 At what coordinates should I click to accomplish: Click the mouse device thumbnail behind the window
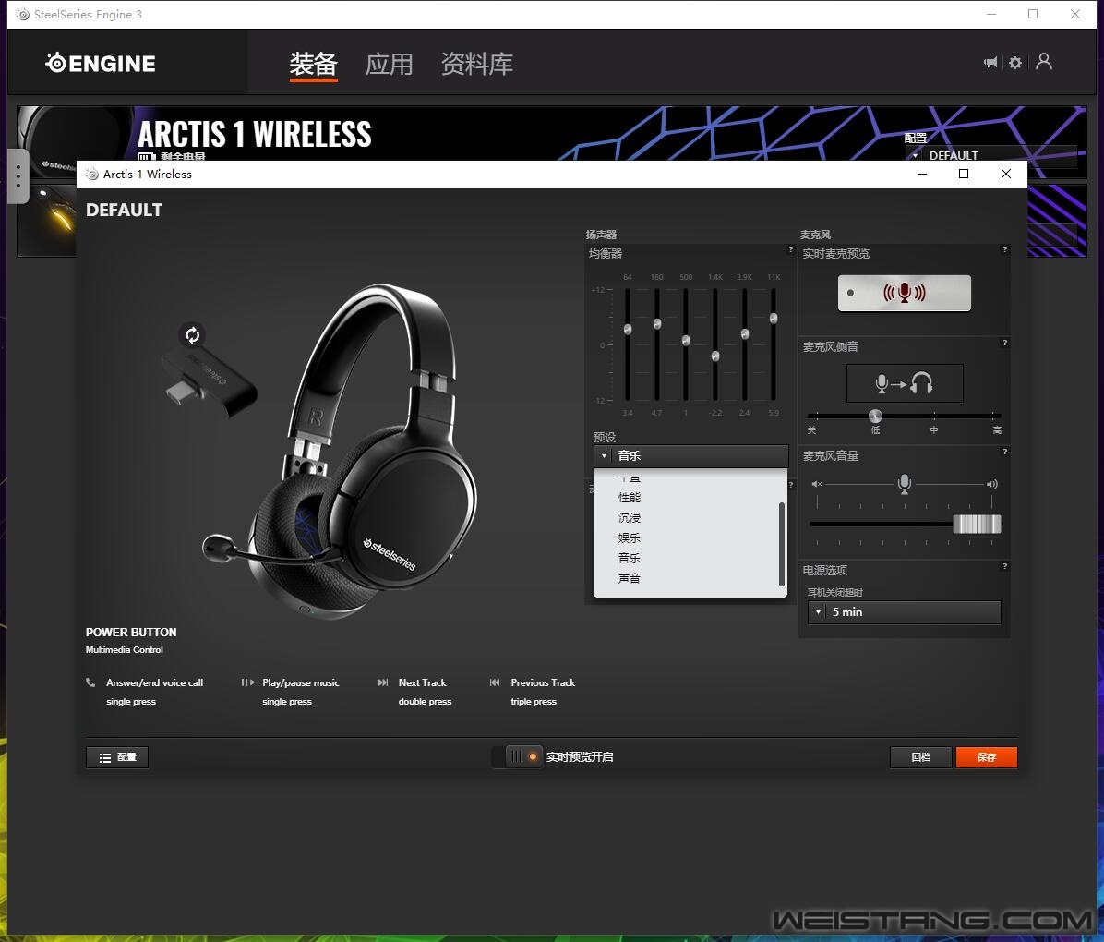[48, 221]
